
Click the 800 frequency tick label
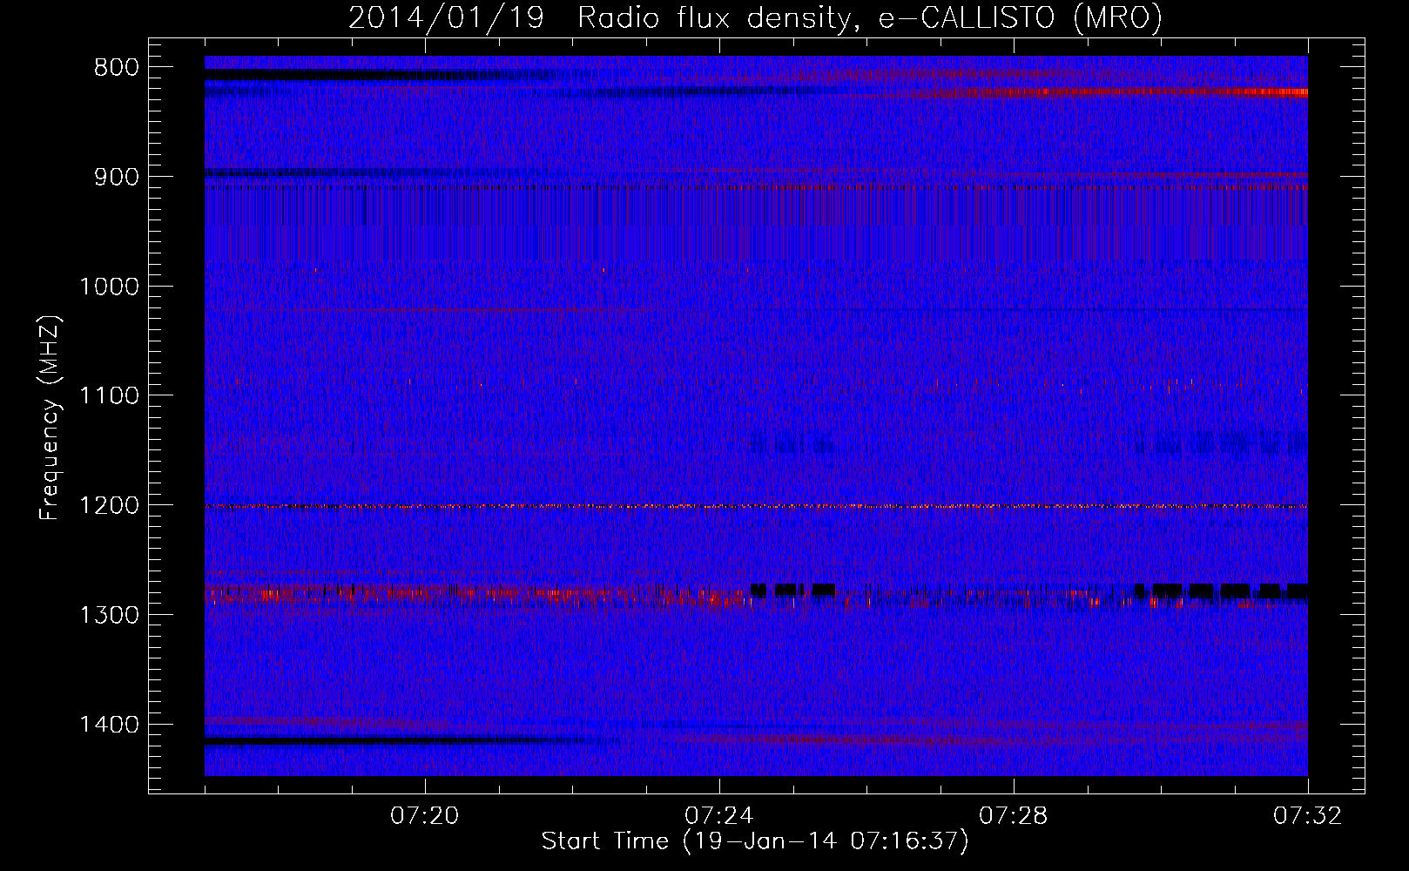(115, 68)
